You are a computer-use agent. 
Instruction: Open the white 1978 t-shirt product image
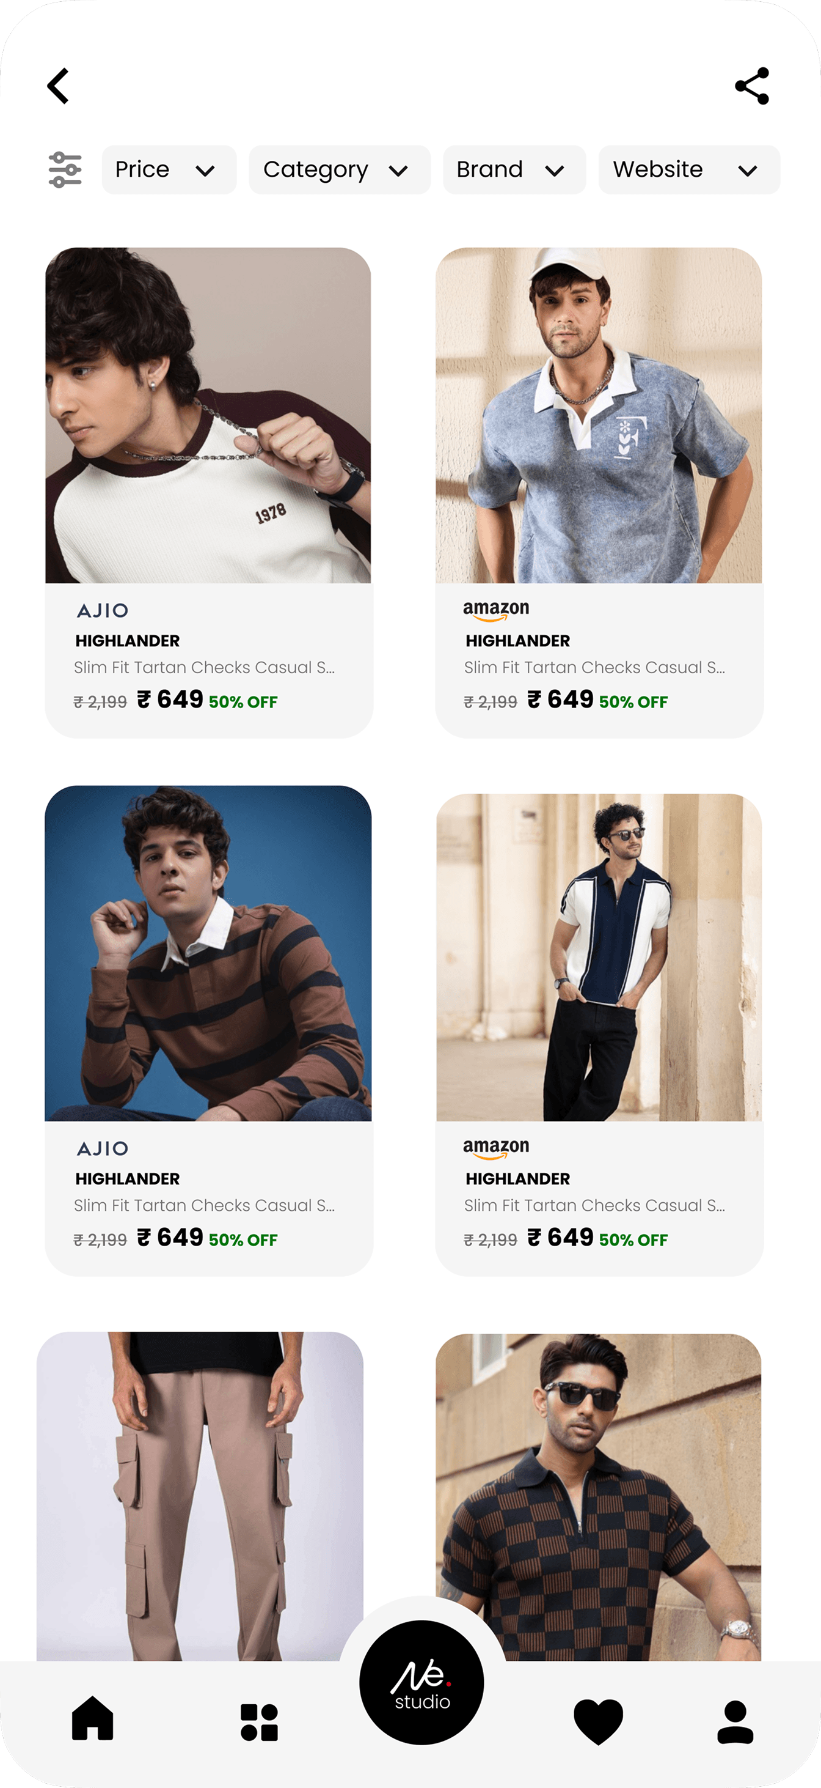208,415
